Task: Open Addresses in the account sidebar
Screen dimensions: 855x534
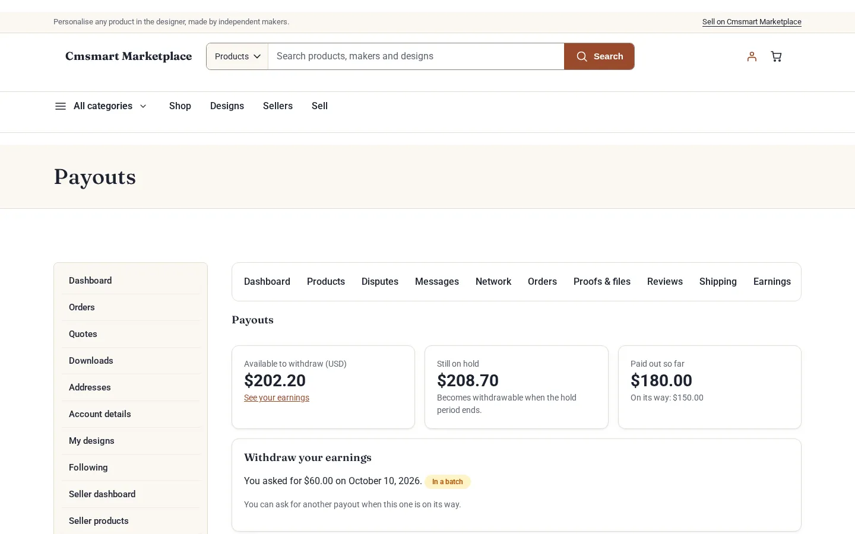Action: pyautogui.click(x=131, y=387)
